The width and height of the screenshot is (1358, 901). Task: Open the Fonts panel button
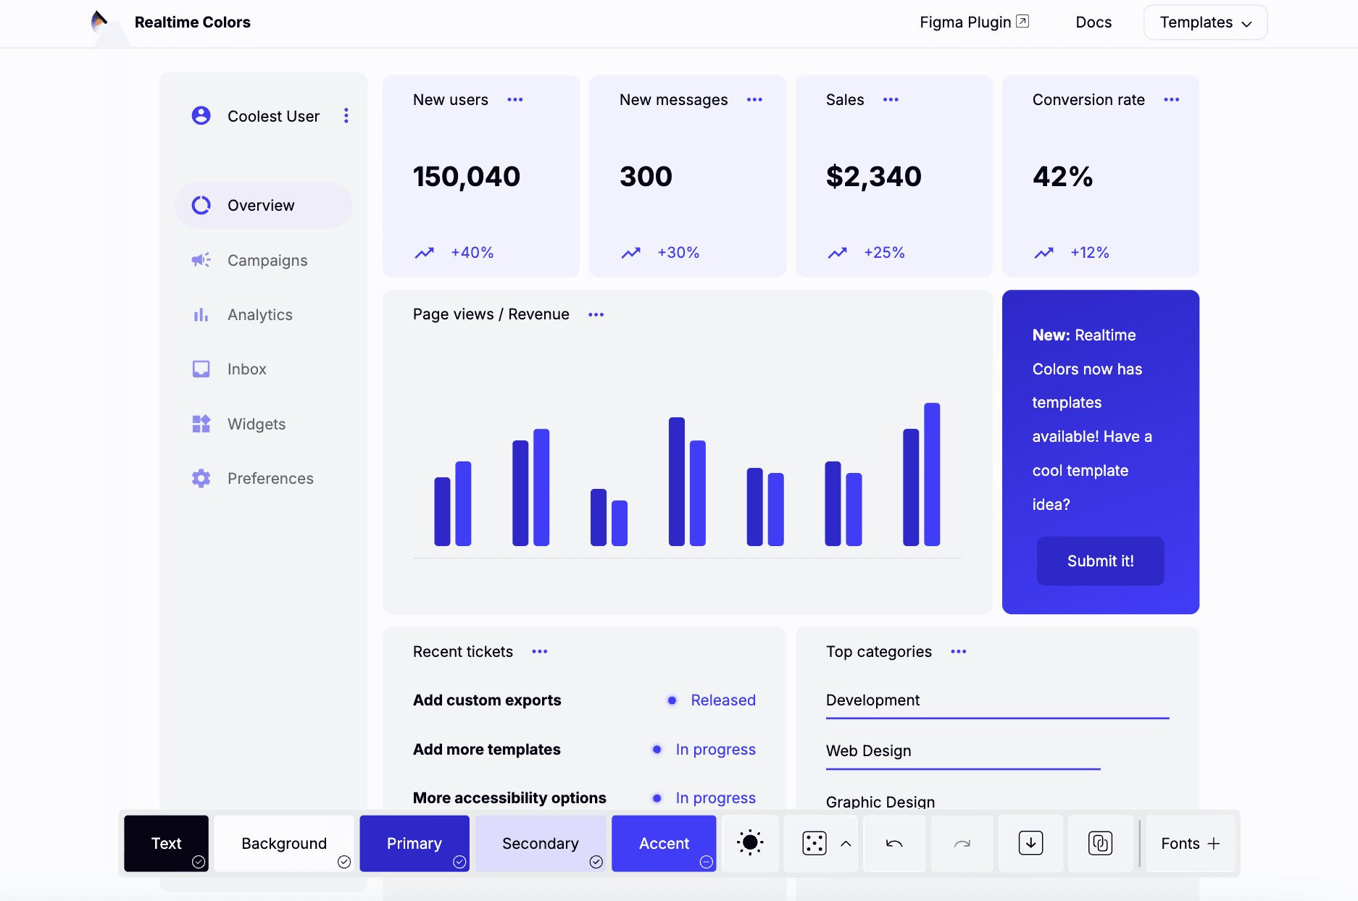pyautogui.click(x=1190, y=843)
